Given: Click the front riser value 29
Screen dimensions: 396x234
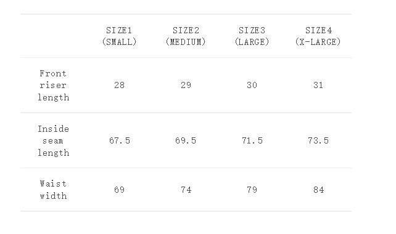Looking at the screenshot, I should (186, 85).
